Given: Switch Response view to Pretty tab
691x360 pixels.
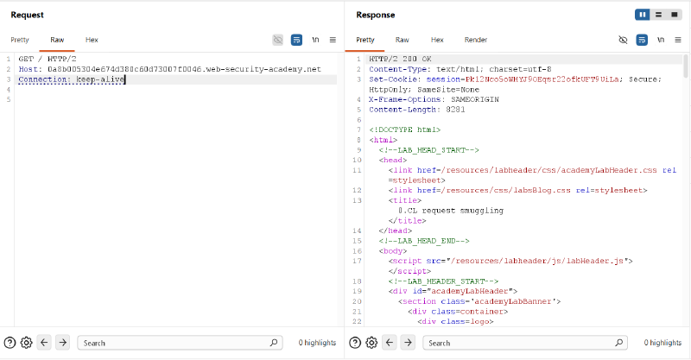Looking at the screenshot, I should [365, 40].
